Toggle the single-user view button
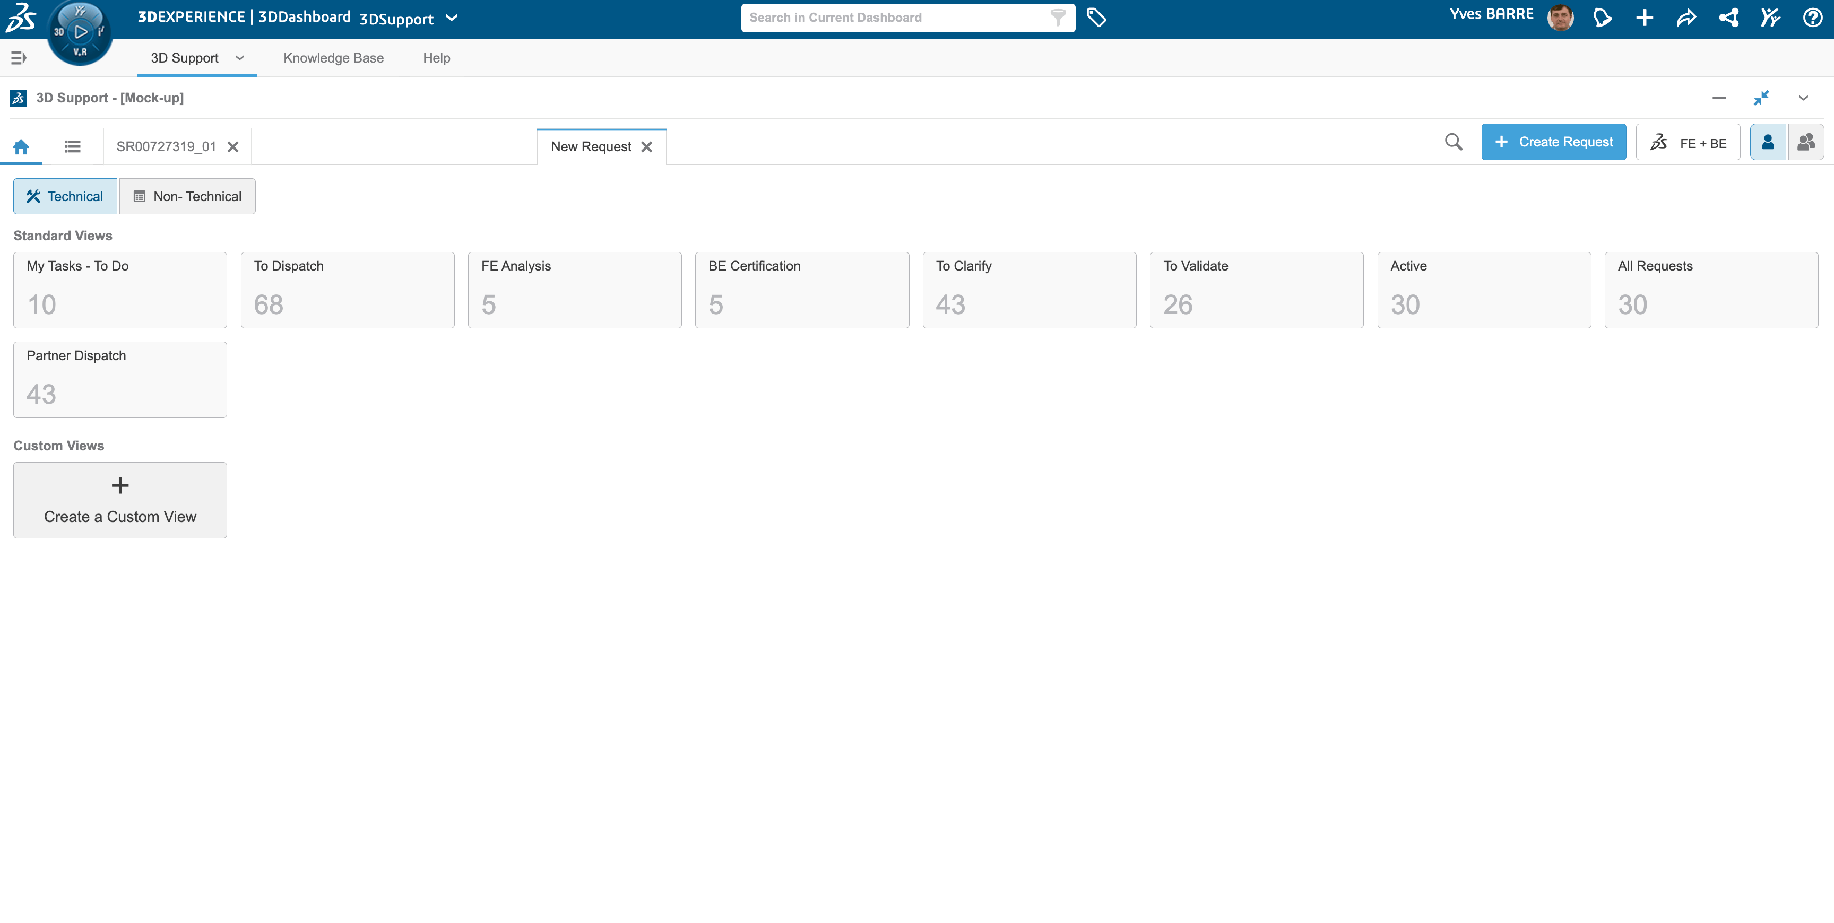The height and width of the screenshot is (923, 1834). pos(1767,142)
